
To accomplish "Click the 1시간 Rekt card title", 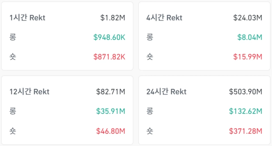I will 27,18.
